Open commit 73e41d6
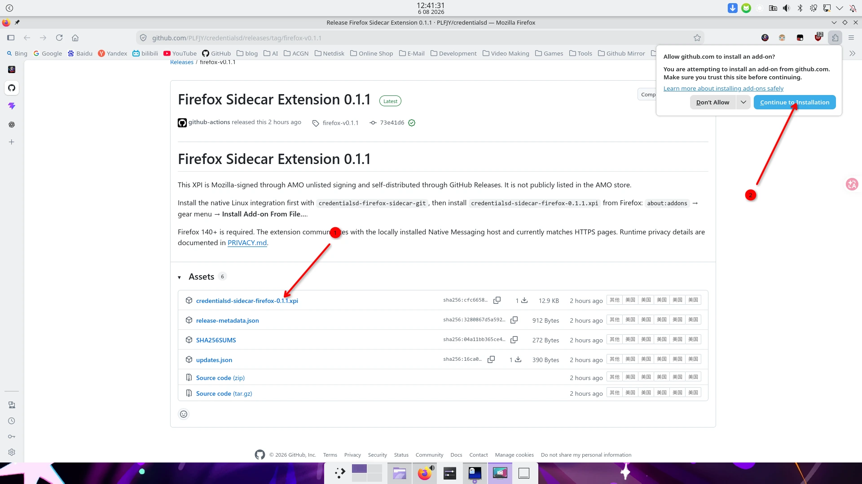The width and height of the screenshot is (862, 484). coord(392,123)
